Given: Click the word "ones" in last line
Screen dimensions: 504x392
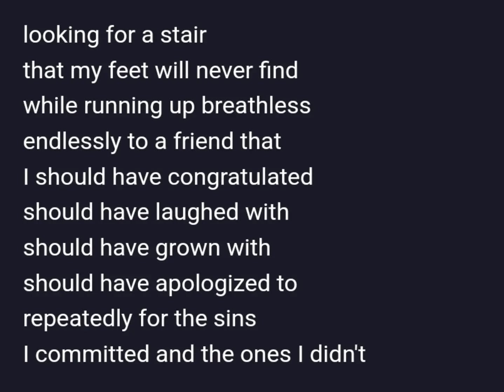Looking at the screenshot, I should point(265,353).
